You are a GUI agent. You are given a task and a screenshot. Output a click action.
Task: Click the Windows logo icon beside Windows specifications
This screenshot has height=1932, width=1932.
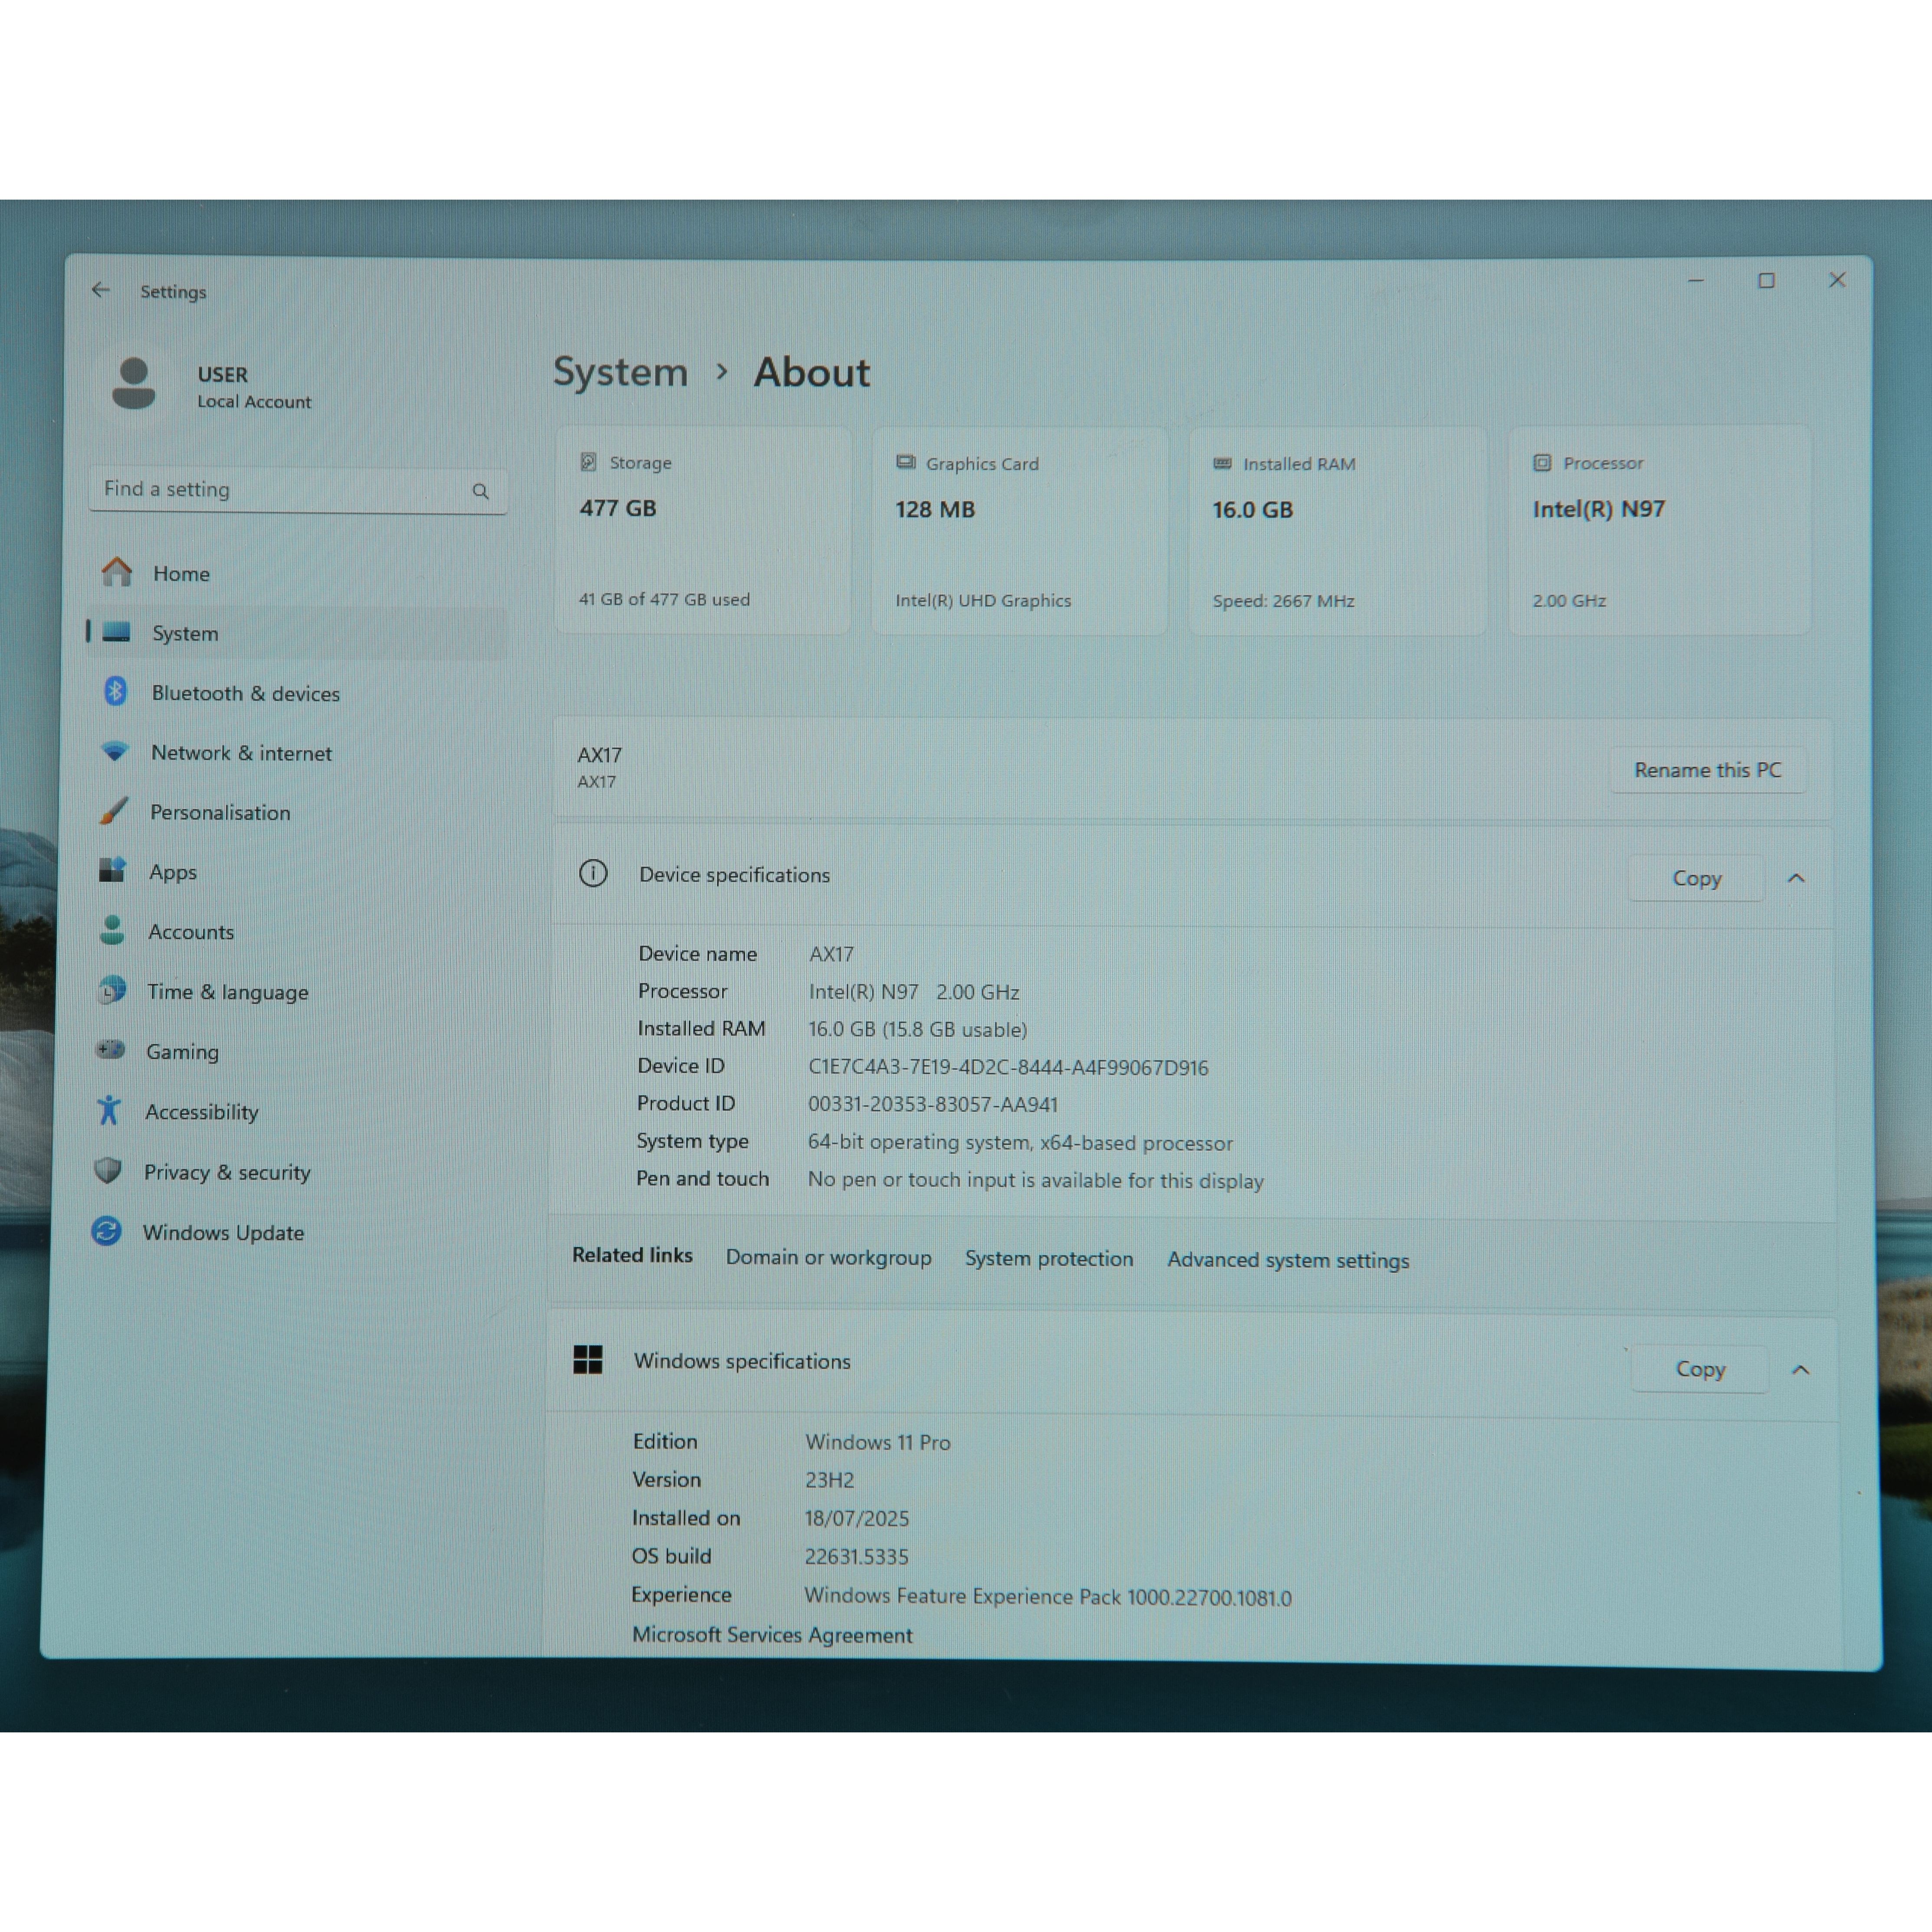click(588, 1359)
